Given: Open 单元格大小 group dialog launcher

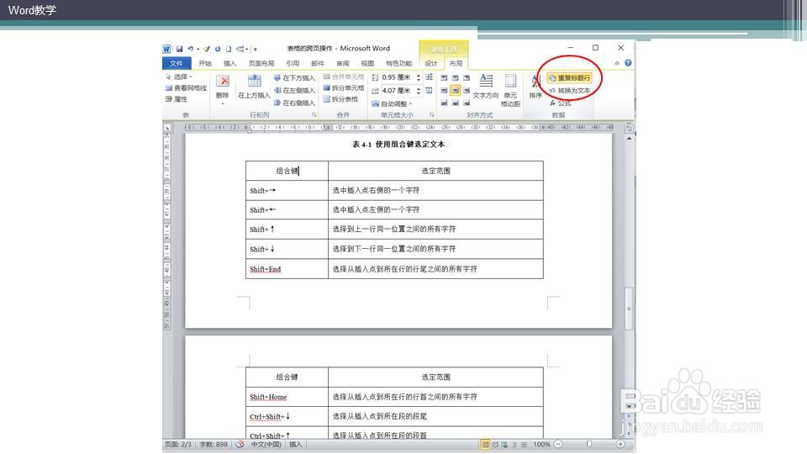Looking at the screenshot, I should (x=432, y=115).
